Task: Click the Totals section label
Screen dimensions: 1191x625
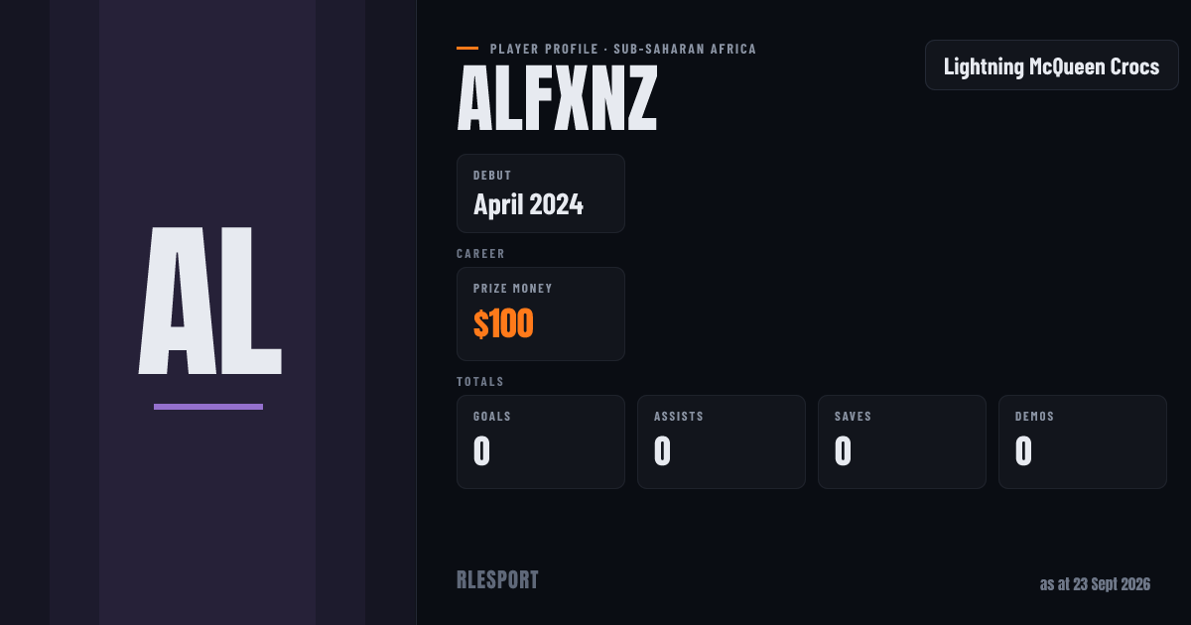Action: pyautogui.click(x=480, y=382)
